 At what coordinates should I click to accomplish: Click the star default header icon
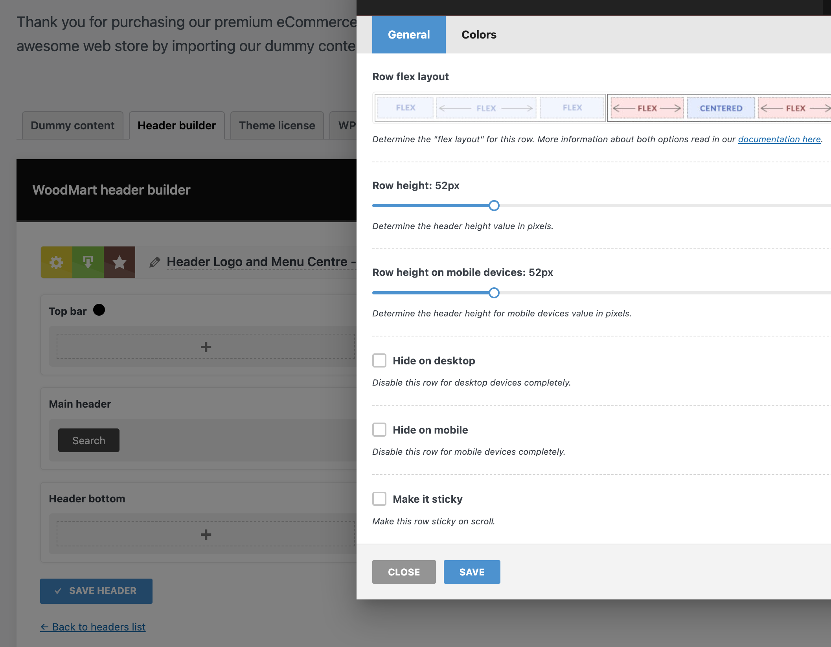coord(120,262)
